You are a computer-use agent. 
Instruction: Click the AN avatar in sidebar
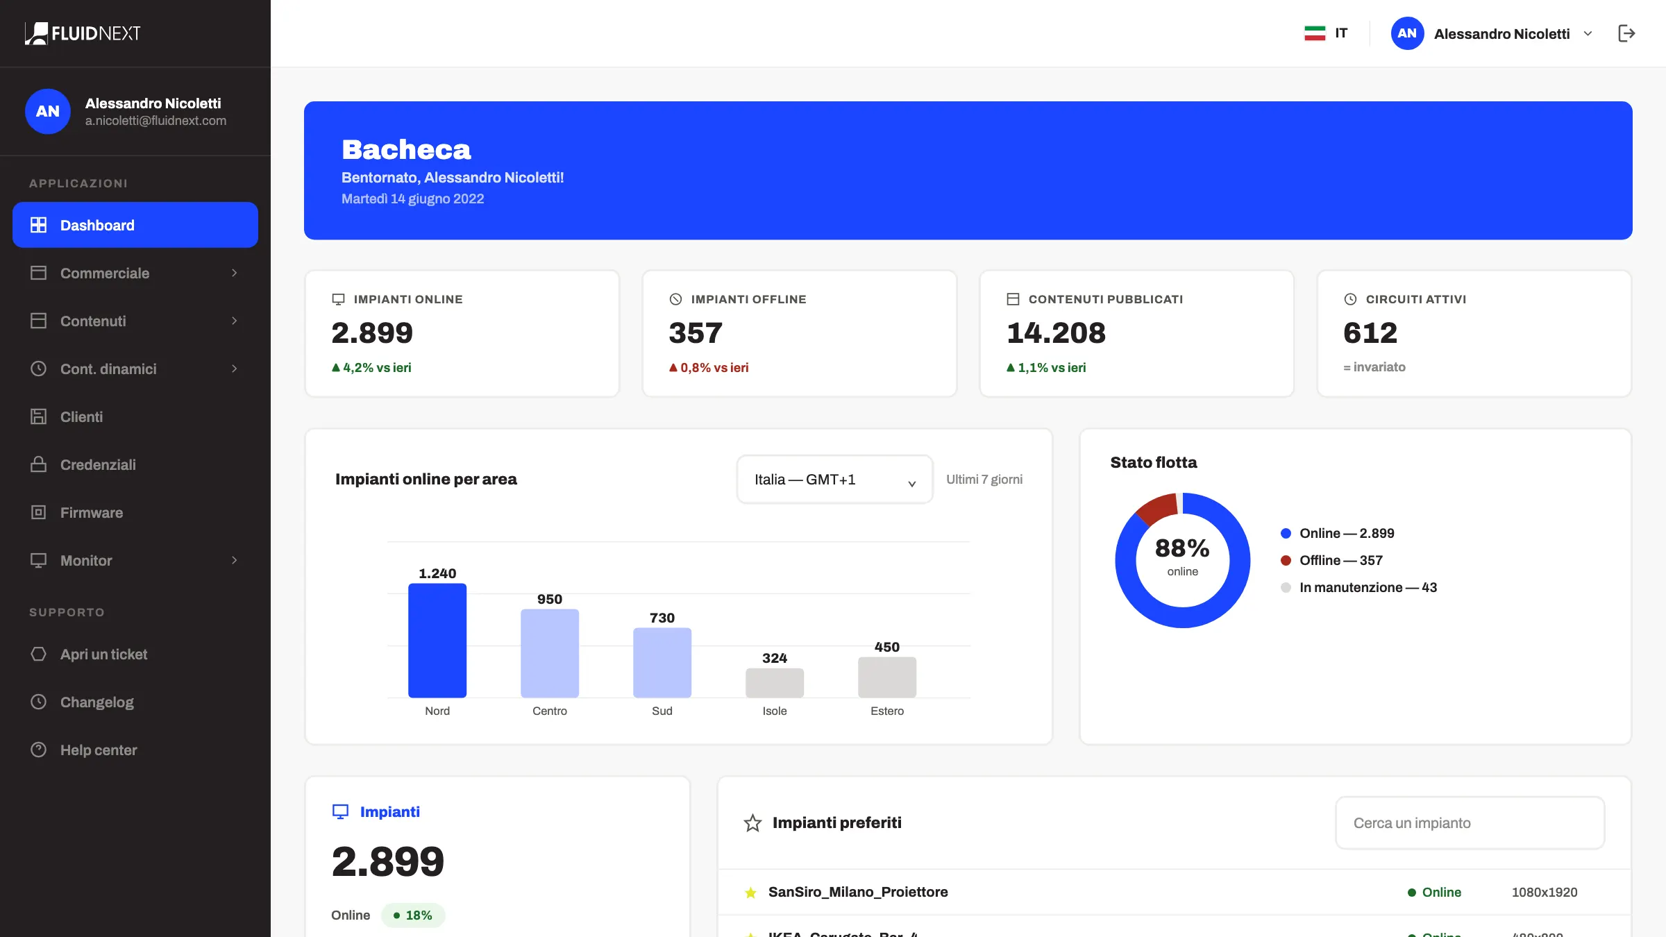(x=48, y=111)
